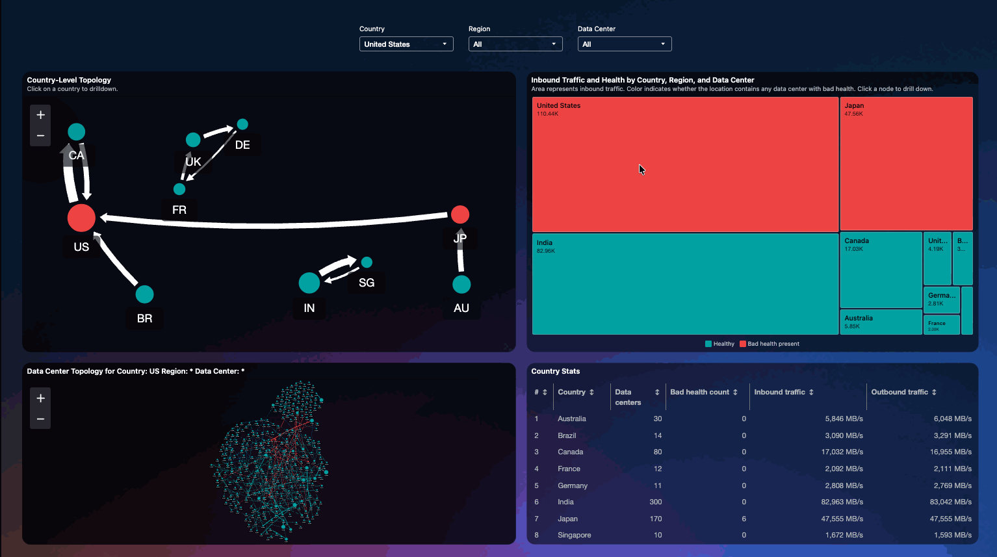
Task: Click the sort icon beside Country header
Action: click(x=591, y=393)
